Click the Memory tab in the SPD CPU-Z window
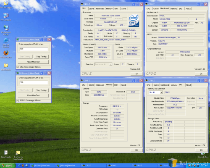Image resolution: width=210 pixels, height=168 pixels. pyautogui.click(x=174, y=85)
